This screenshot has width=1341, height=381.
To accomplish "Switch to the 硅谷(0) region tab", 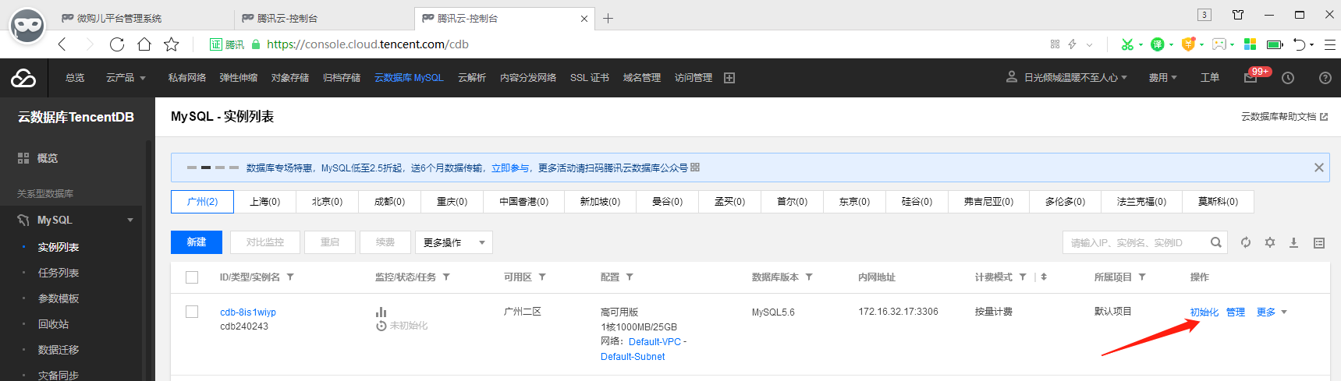I will [x=917, y=202].
